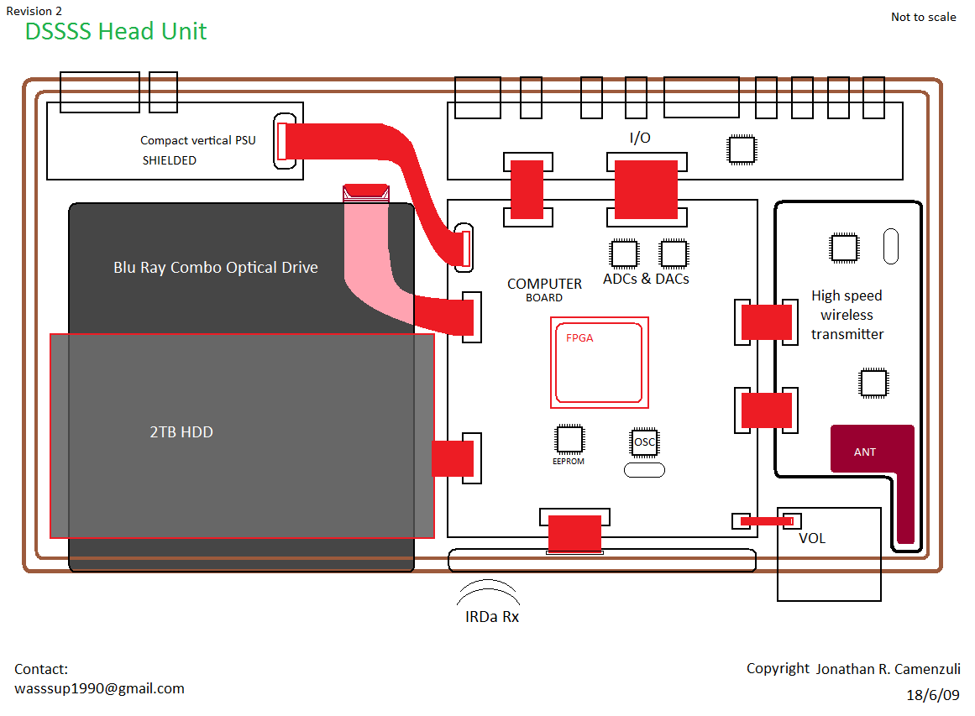Select the lower chip in wireless transmitter
Viewport: 975px width, 716px height.
(x=873, y=383)
